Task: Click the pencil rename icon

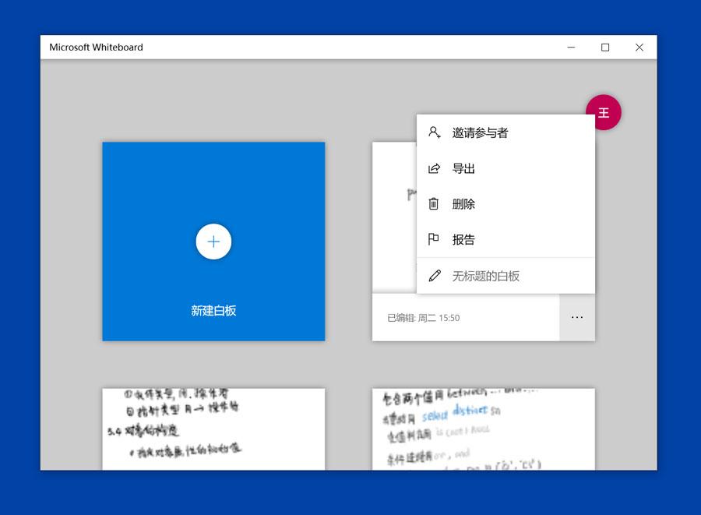Action: [435, 275]
